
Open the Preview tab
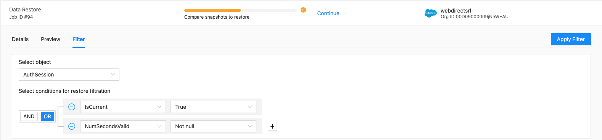pyautogui.click(x=51, y=39)
